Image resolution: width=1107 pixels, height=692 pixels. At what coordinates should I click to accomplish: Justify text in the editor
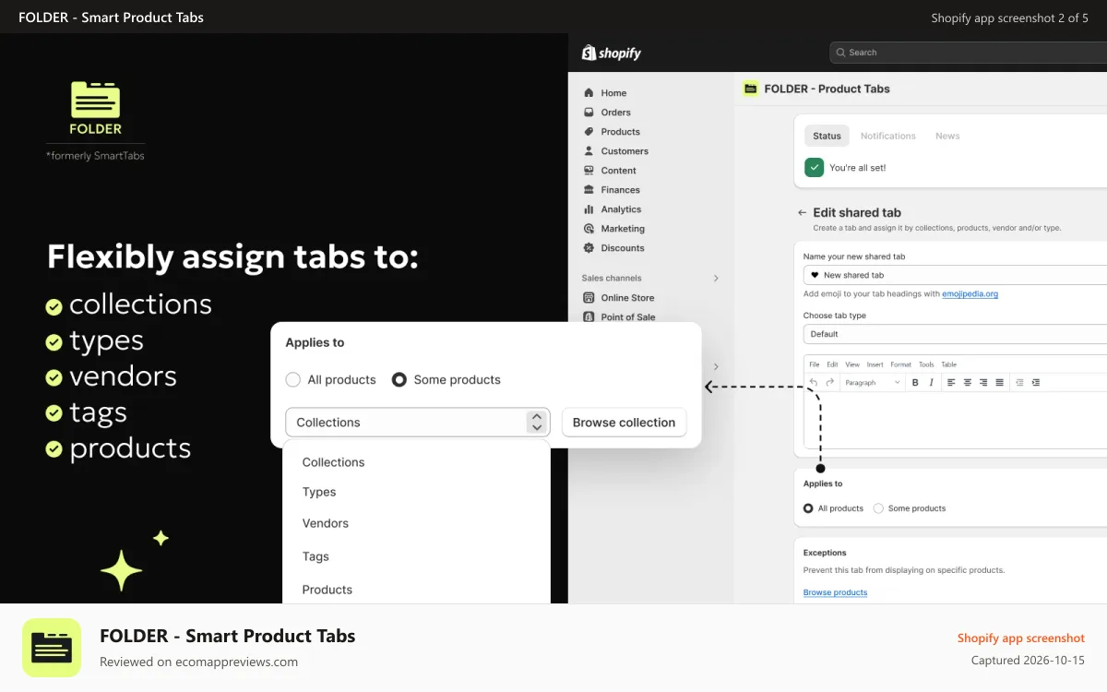[x=999, y=382]
